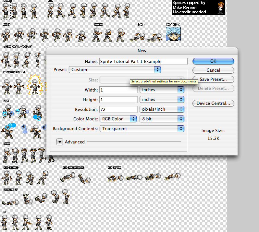Click the first STAND sprite with selection
This screenshot has width=259, height=232.
click(x=6, y=10)
